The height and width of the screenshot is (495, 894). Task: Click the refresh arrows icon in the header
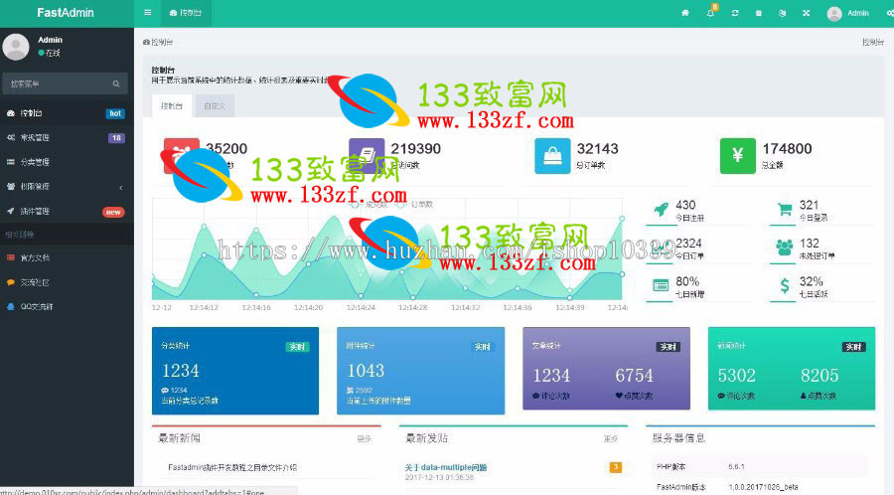tap(735, 13)
